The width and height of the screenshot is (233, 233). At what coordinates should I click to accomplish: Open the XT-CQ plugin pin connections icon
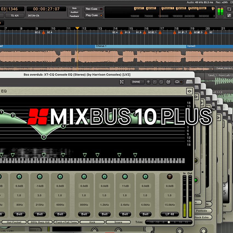(121, 82)
